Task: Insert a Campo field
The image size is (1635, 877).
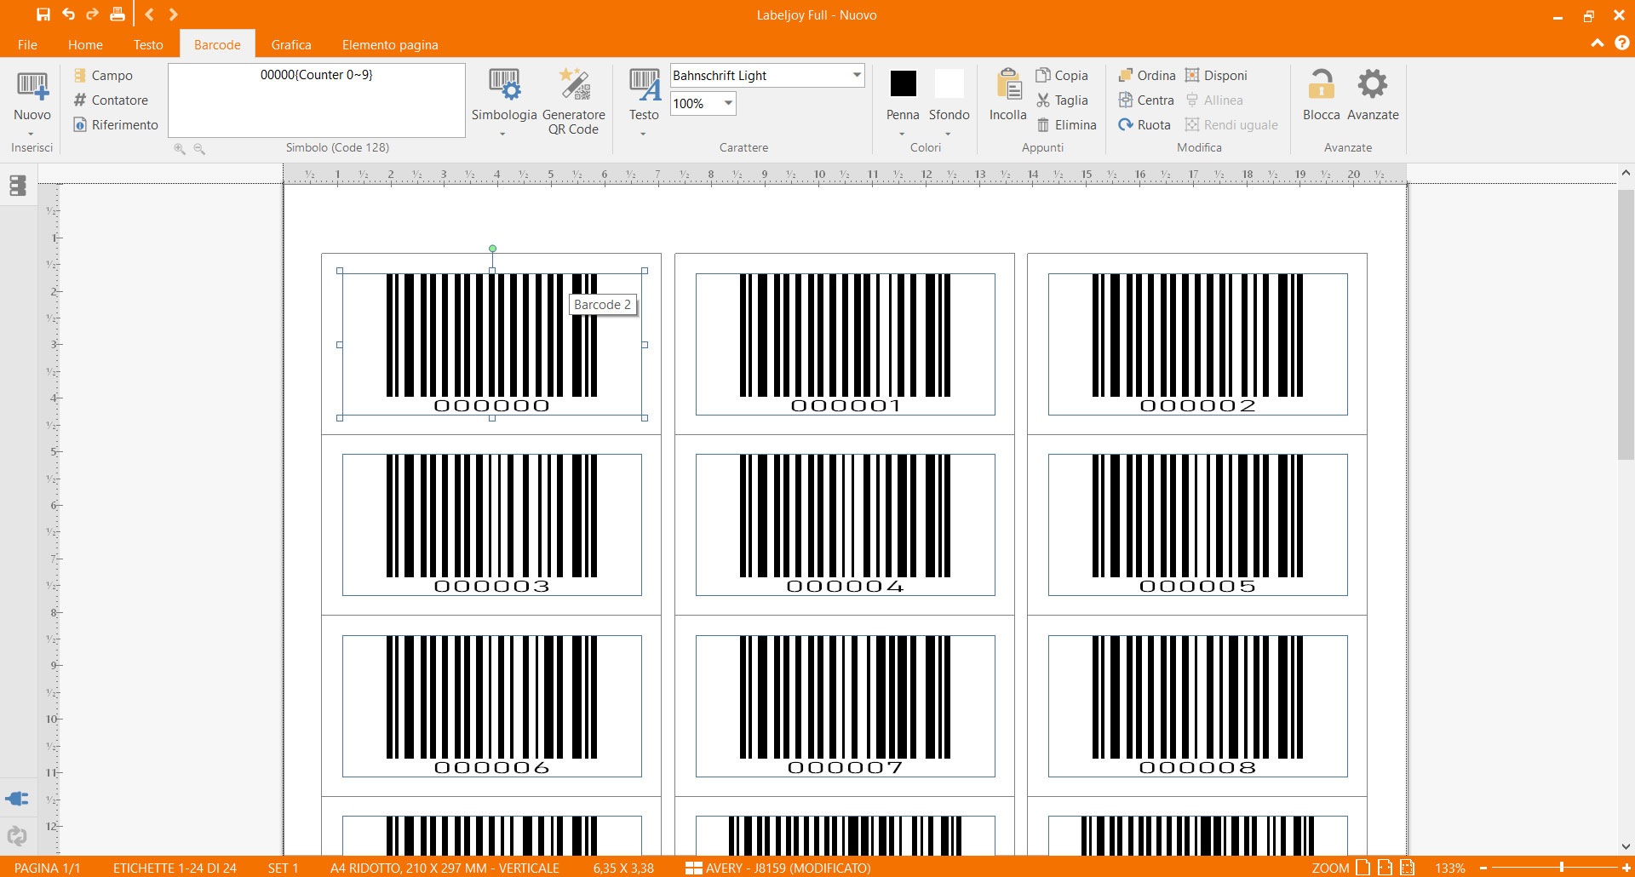Action: (x=103, y=76)
